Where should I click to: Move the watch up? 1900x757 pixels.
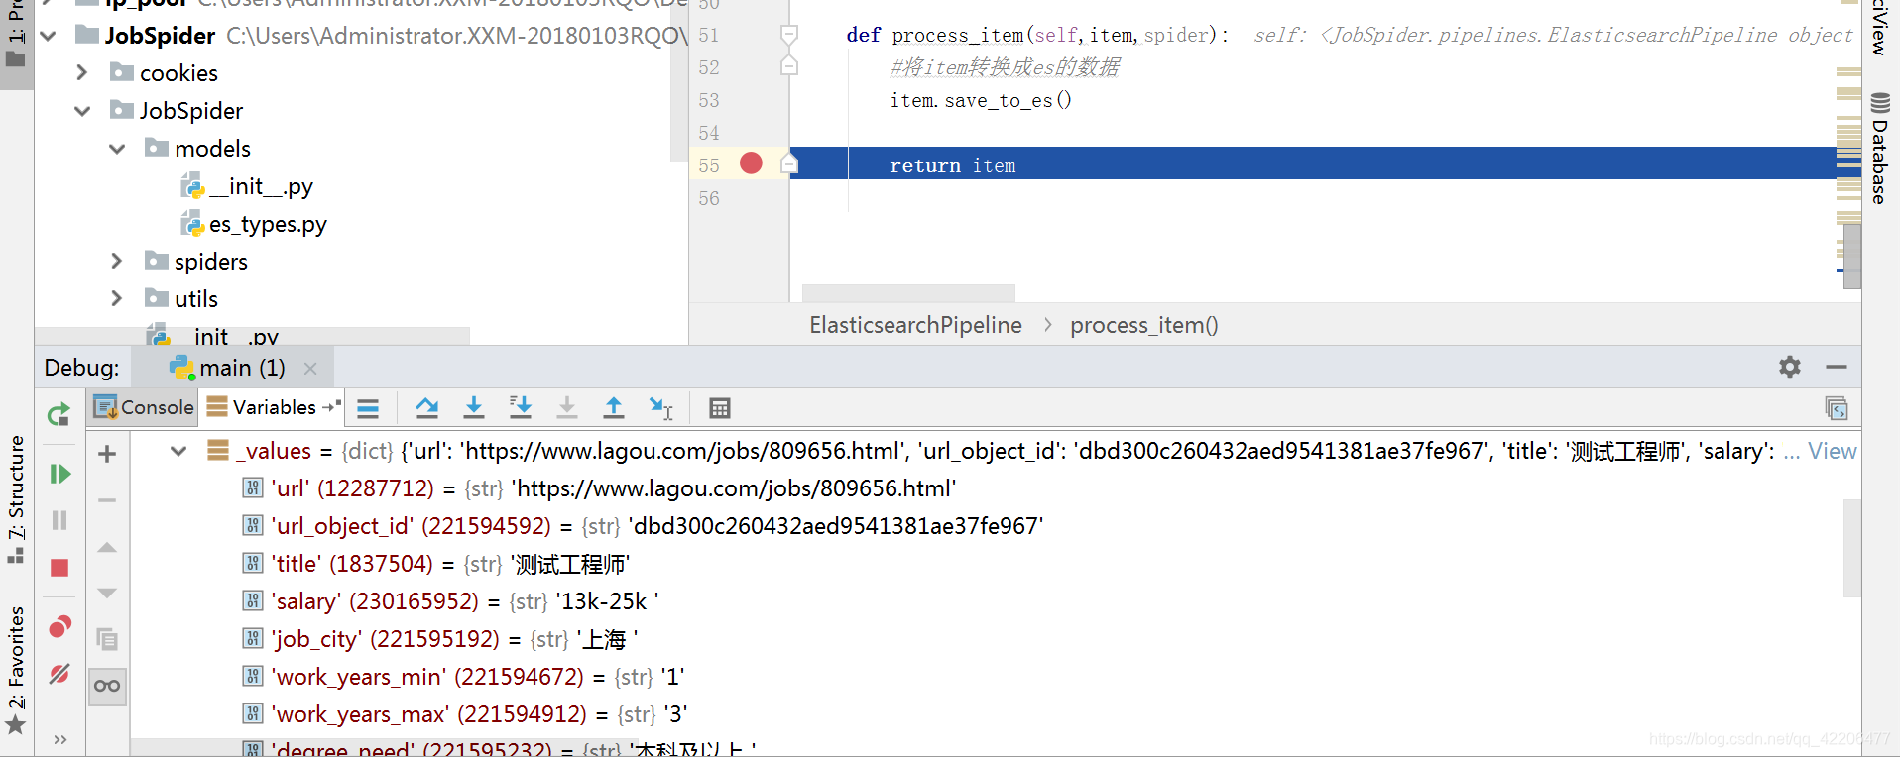[x=107, y=547]
